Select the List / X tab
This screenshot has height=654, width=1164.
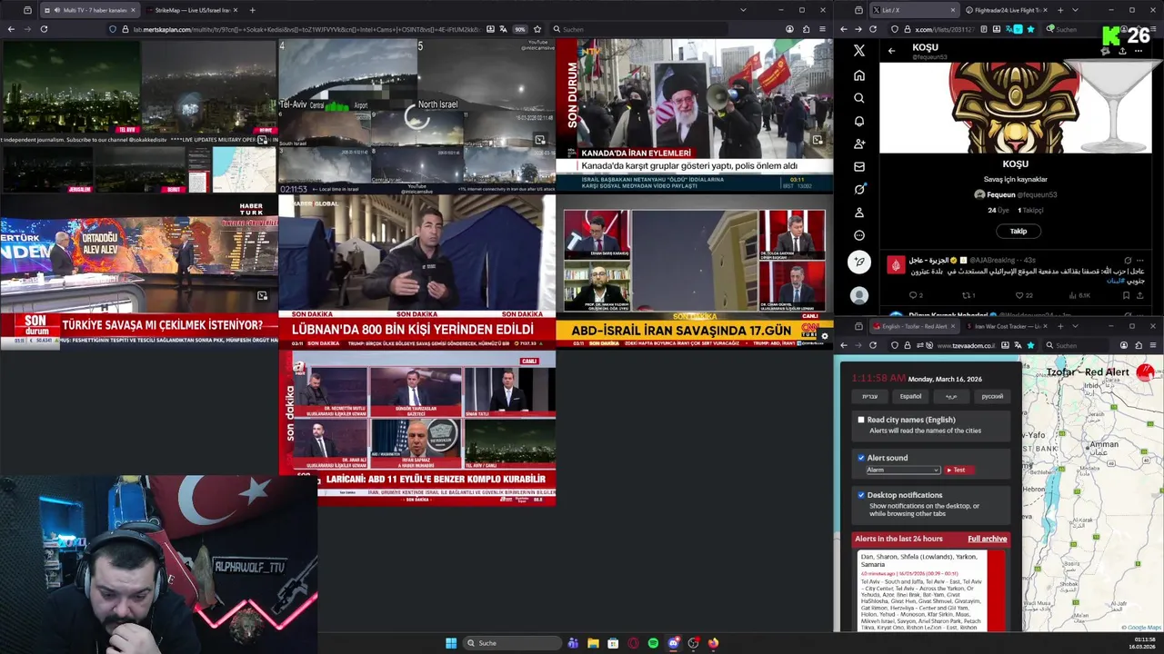[914, 10]
